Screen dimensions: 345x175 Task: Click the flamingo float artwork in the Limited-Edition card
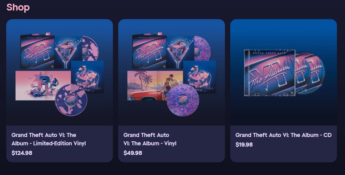click(x=87, y=77)
